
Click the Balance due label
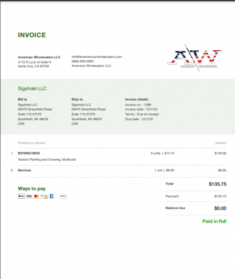click(175, 208)
